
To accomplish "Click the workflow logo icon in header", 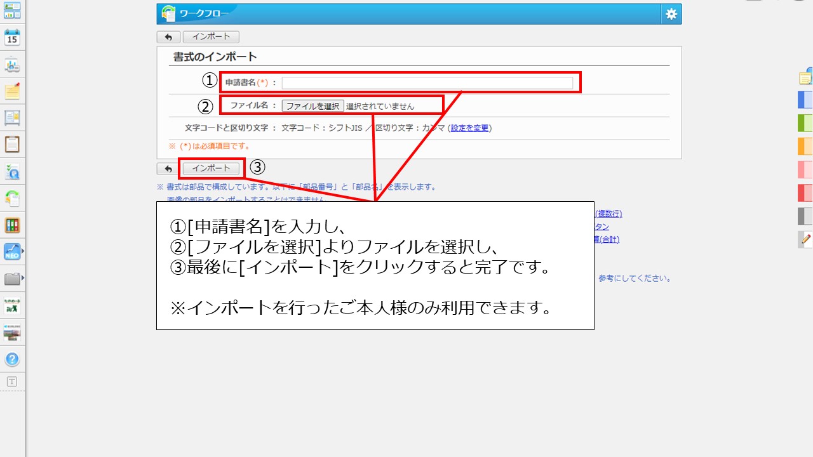I will click(x=168, y=13).
